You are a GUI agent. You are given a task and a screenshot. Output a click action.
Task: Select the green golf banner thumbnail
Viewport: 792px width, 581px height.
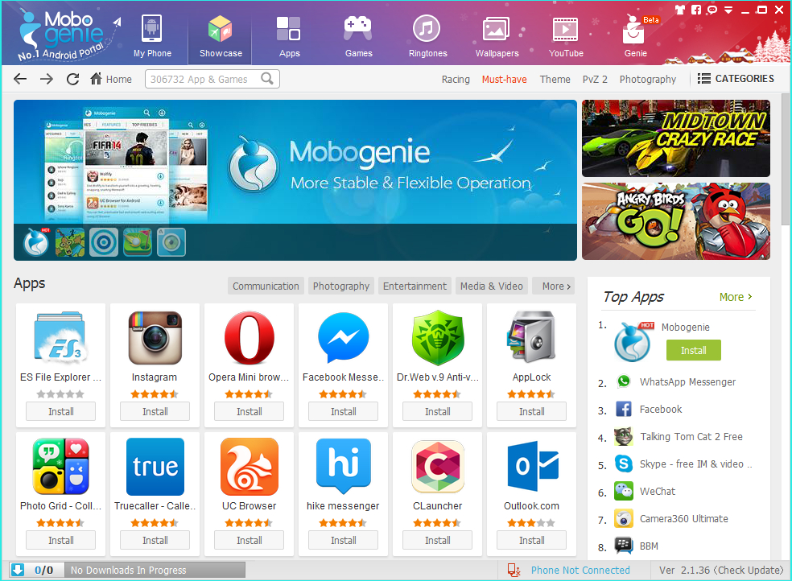pos(138,242)
